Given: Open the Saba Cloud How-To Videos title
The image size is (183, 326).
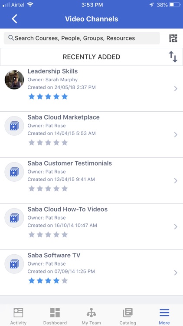Looking at the screenshot, I should (68, 209).
